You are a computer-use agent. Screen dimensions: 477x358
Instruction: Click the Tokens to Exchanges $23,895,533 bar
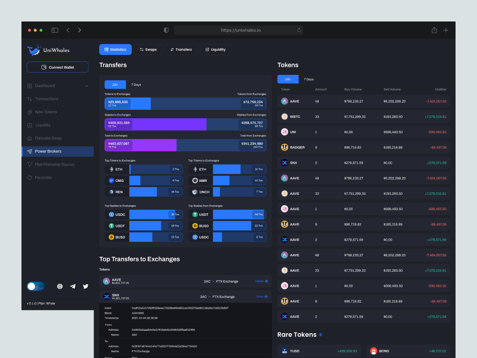click(x=128, y=104)
